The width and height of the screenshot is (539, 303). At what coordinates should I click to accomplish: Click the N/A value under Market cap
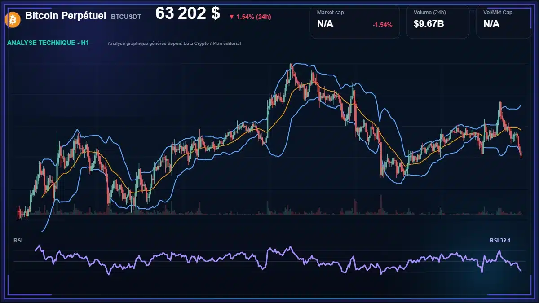[325, 24]
